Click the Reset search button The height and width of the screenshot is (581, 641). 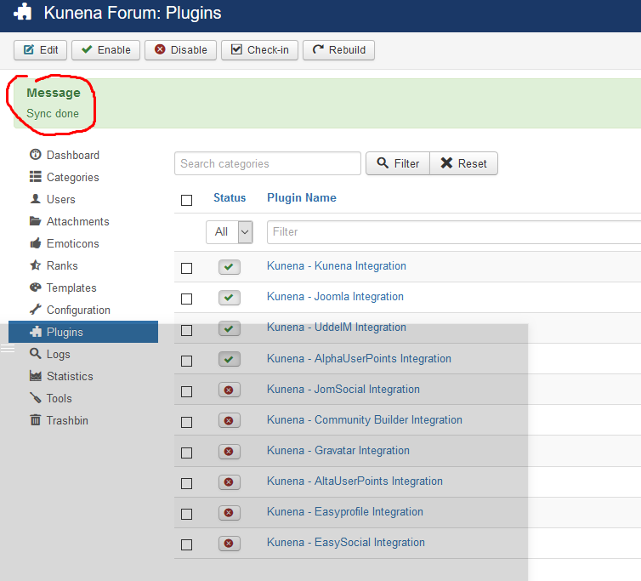coord(463,163)
